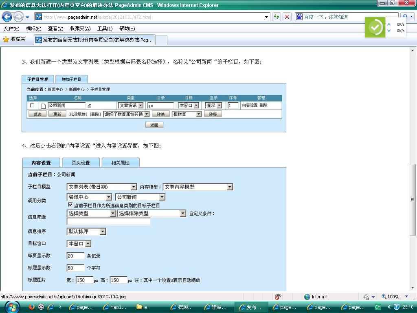Click the 更新 button

point(55,114)
